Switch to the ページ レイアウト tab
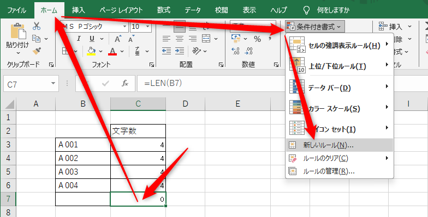The image size is (428, 217). [121, 10]
